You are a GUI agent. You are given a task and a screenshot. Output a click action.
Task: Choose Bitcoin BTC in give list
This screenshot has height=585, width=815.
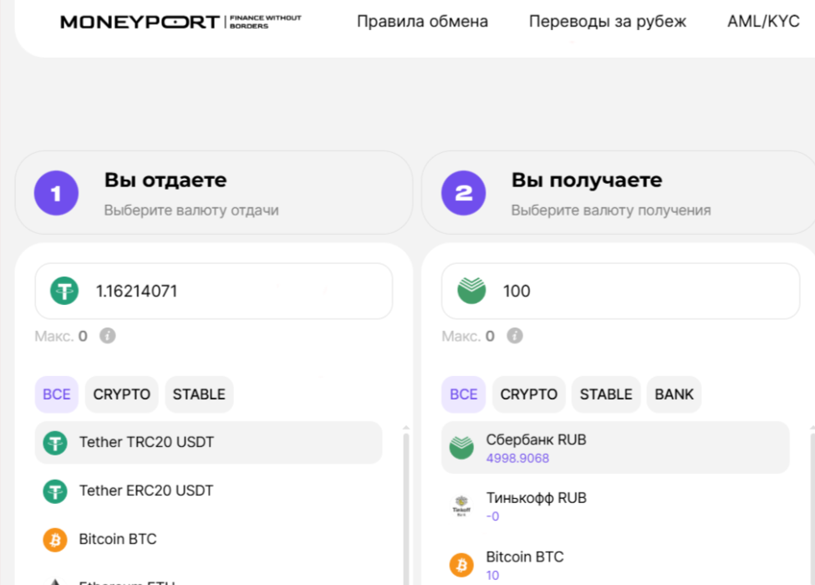click(208, 539)
